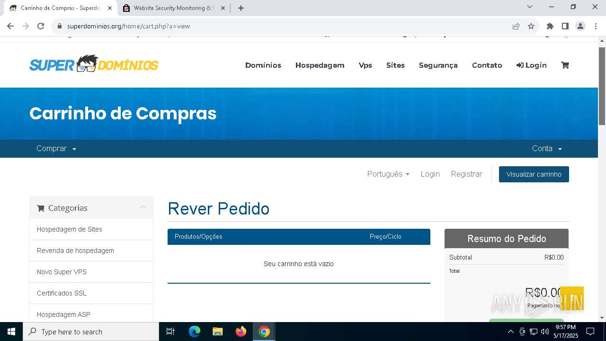Viewport: 606px width, 341px height.
Task: Select Hospedagem de Sites category
Action: coord(91,229)
